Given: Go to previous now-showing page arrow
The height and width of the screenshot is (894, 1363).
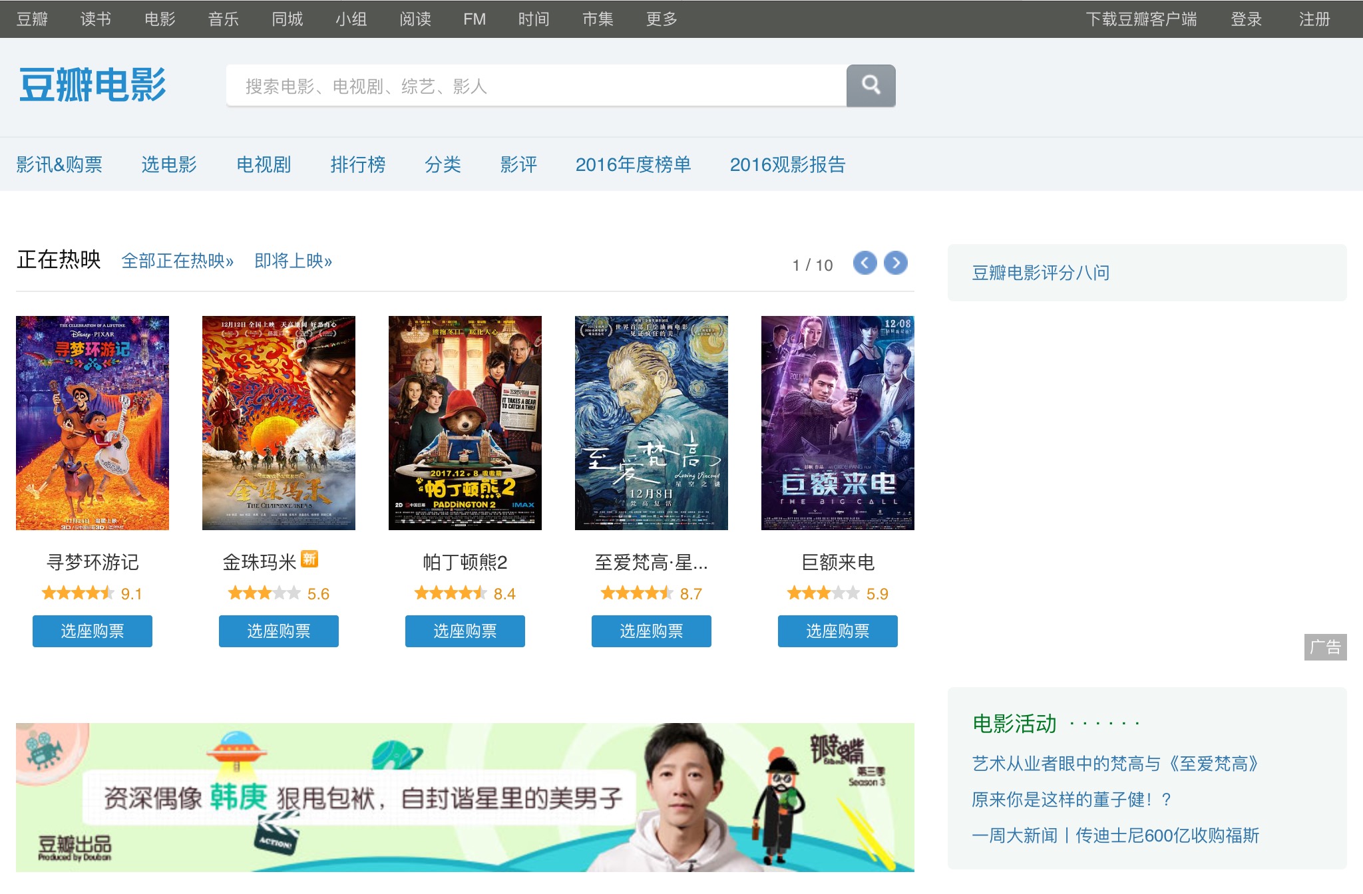Looking at the screenshot, I should click(x=865, y=263).
